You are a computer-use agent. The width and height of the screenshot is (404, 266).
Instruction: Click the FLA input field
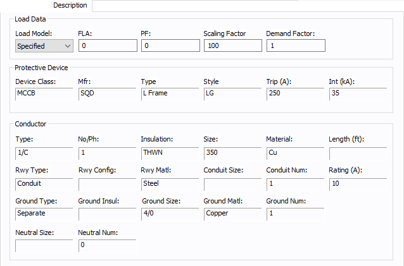click(x=107, y=45)
